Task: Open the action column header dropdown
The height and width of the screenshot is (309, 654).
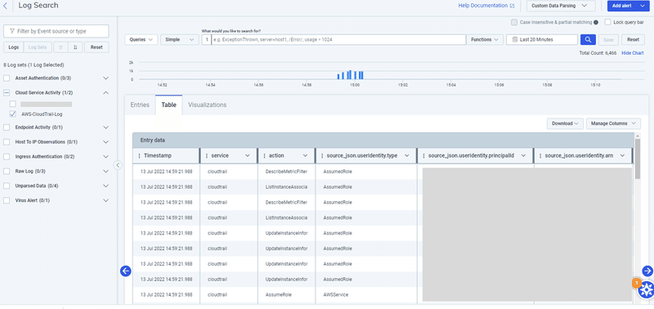Action: click(x=305, y=155)
